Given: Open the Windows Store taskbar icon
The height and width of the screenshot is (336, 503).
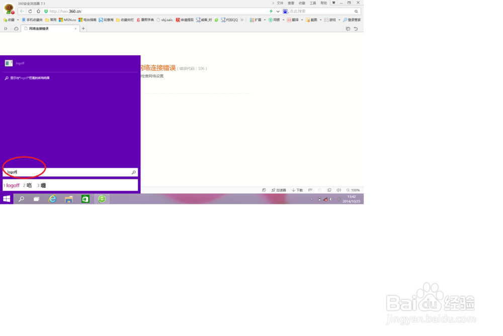Looking at the screenshot, I should [85, 199].
